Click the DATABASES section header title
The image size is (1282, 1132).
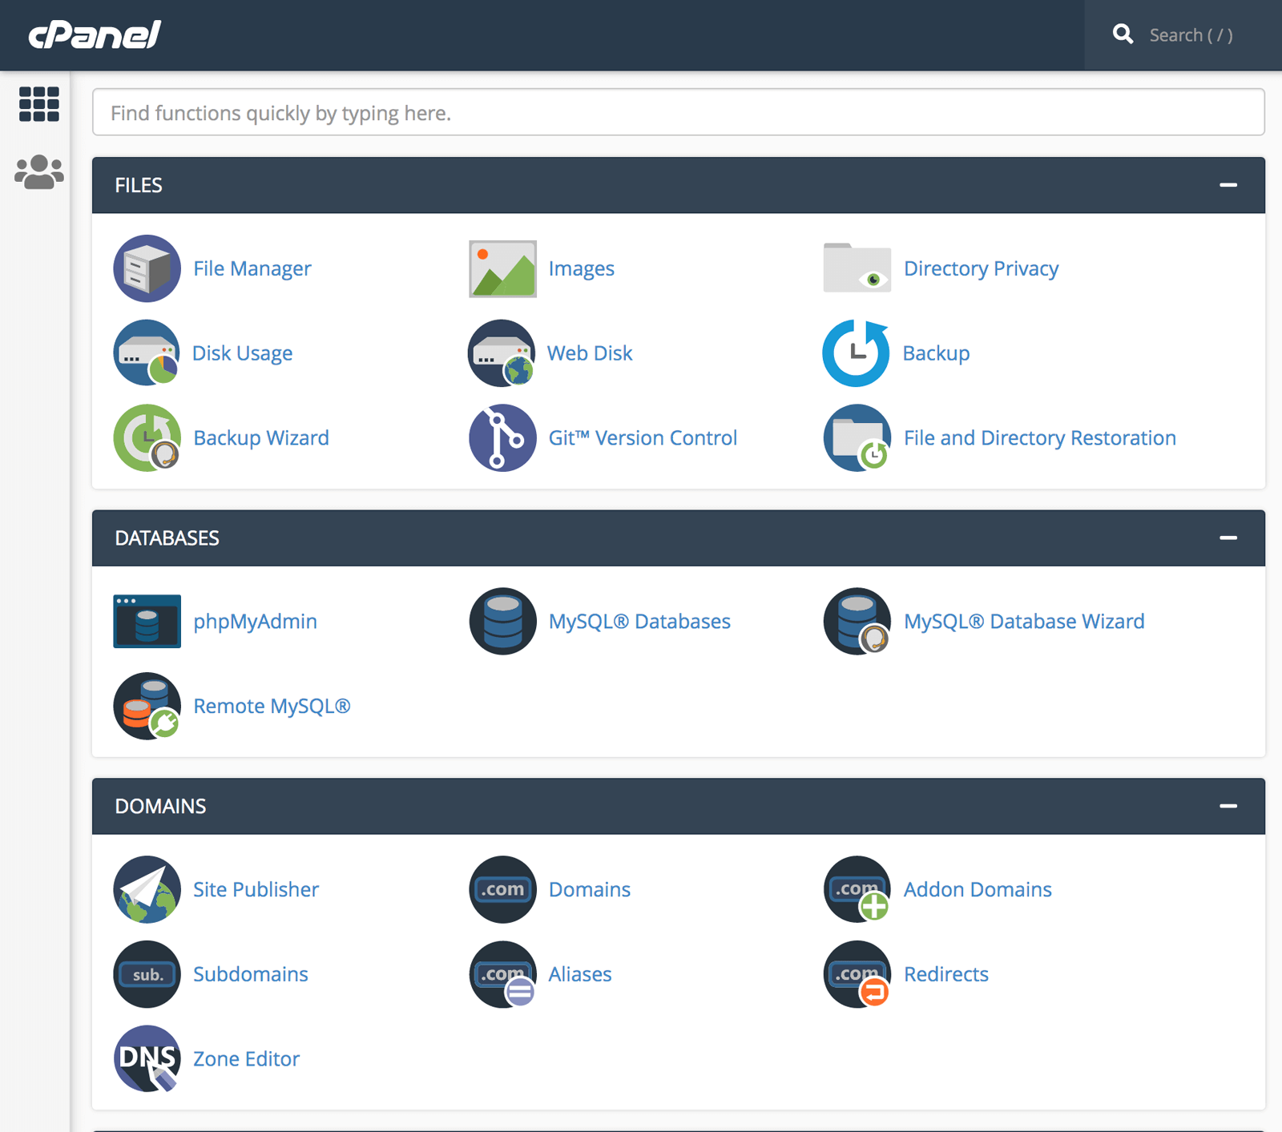pos(167,538)
